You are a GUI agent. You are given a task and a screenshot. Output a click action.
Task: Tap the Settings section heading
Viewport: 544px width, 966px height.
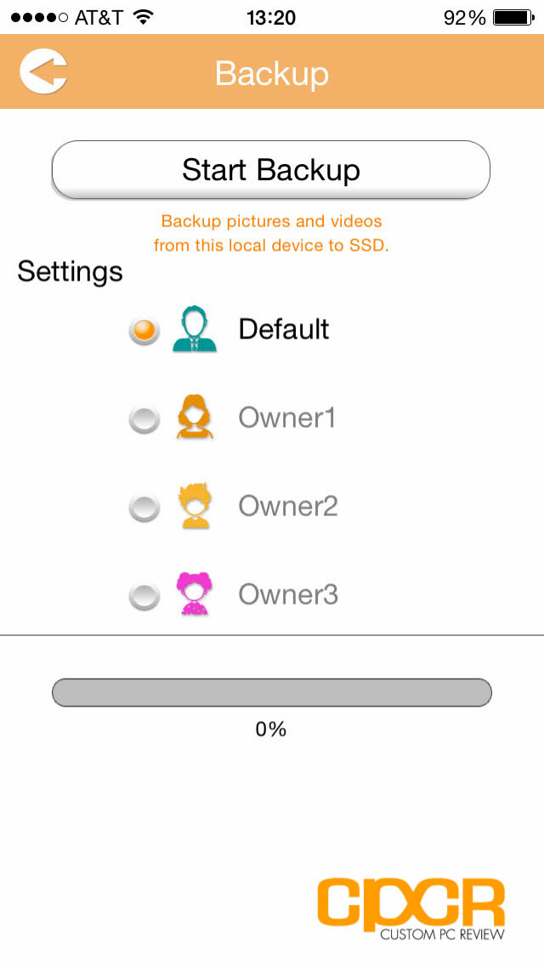[x=71, y=271]
